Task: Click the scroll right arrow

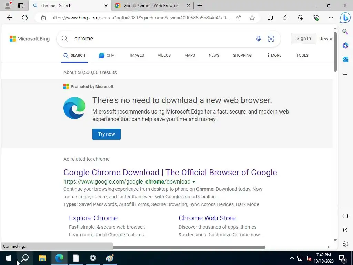Action: (329, 247)
